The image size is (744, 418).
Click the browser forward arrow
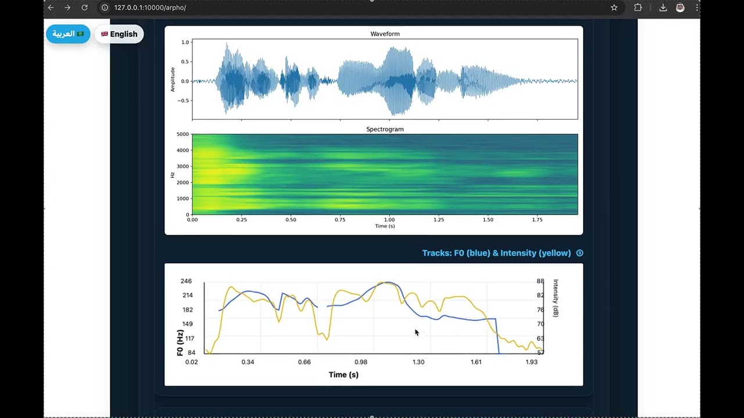click(67, 8)
